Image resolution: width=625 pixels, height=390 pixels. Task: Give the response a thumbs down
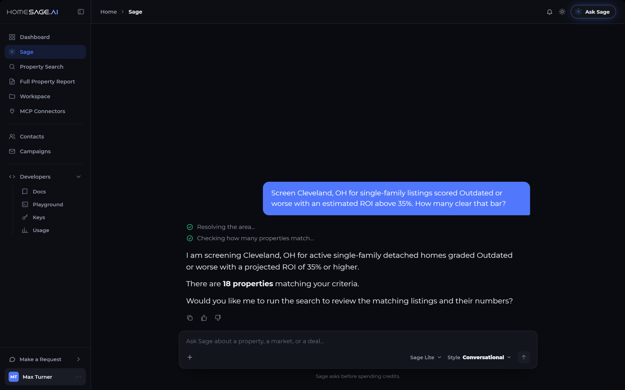tap(218, 318)
